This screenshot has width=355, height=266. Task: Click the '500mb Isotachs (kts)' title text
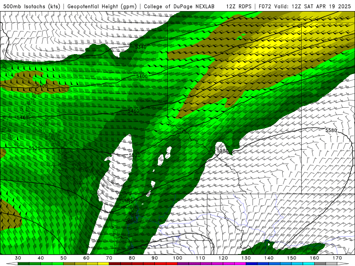[x=32, y=6]
